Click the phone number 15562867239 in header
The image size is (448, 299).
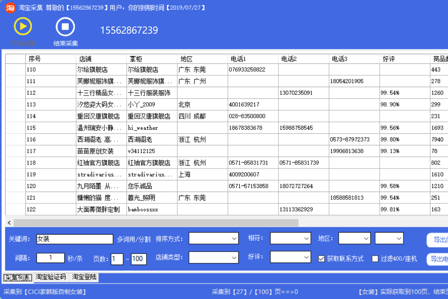point(129,30)
